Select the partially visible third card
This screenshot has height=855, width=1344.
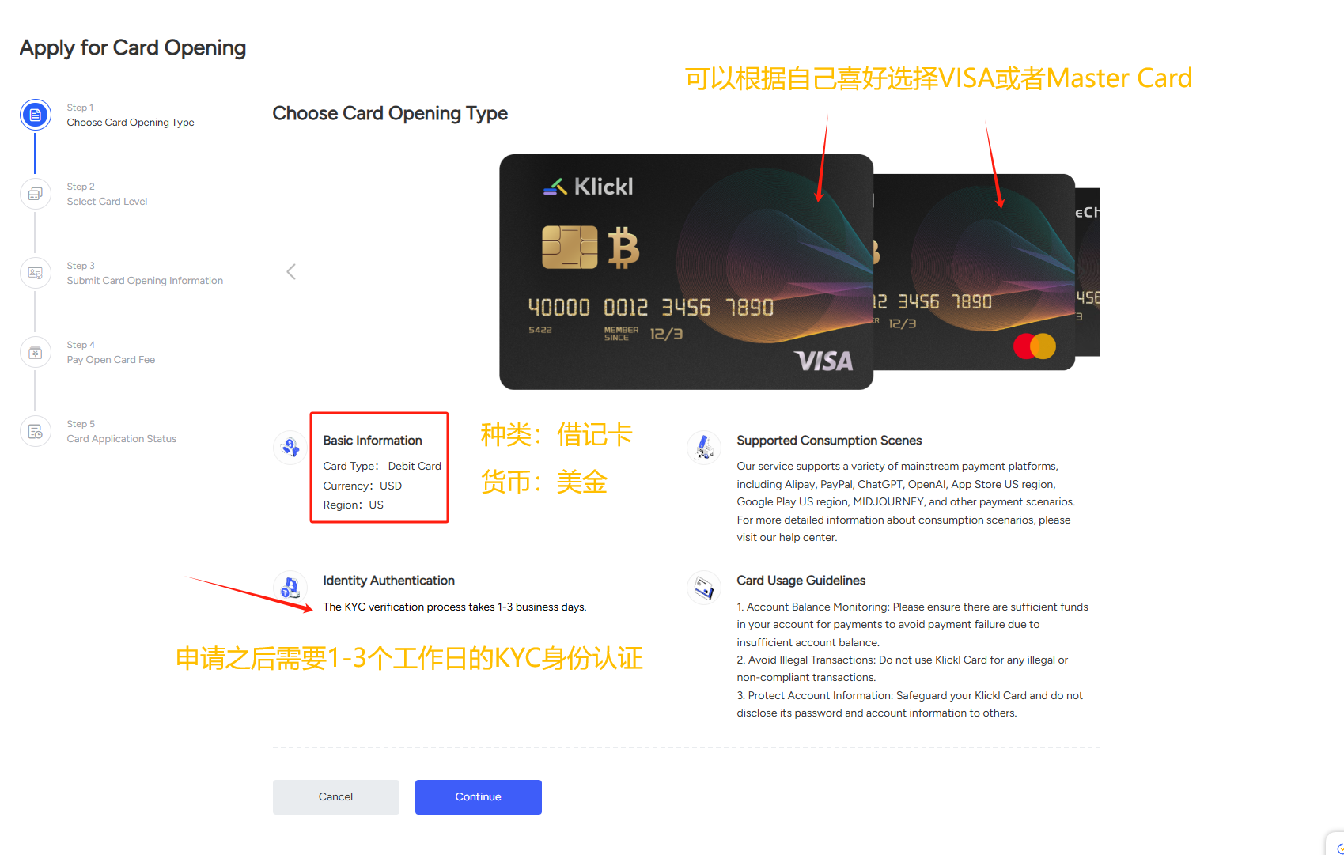click(x=1088, y=272)
